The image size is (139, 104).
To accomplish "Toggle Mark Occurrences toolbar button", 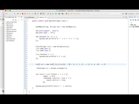I will click(x=43, y=14).
